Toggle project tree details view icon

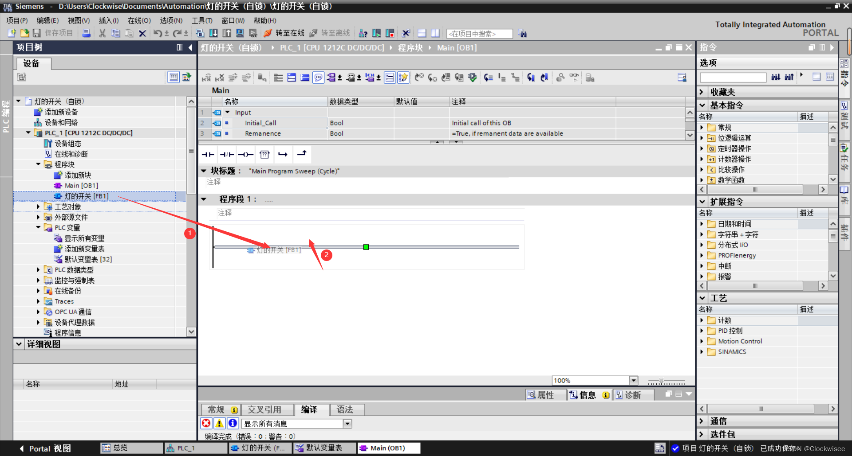174,77
